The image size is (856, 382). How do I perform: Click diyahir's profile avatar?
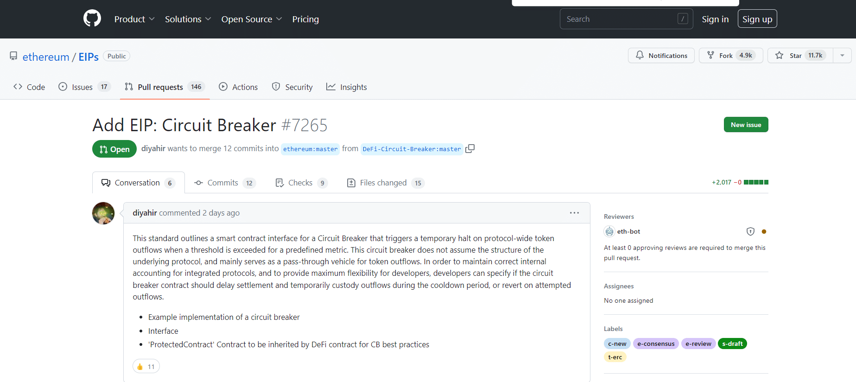103,213
